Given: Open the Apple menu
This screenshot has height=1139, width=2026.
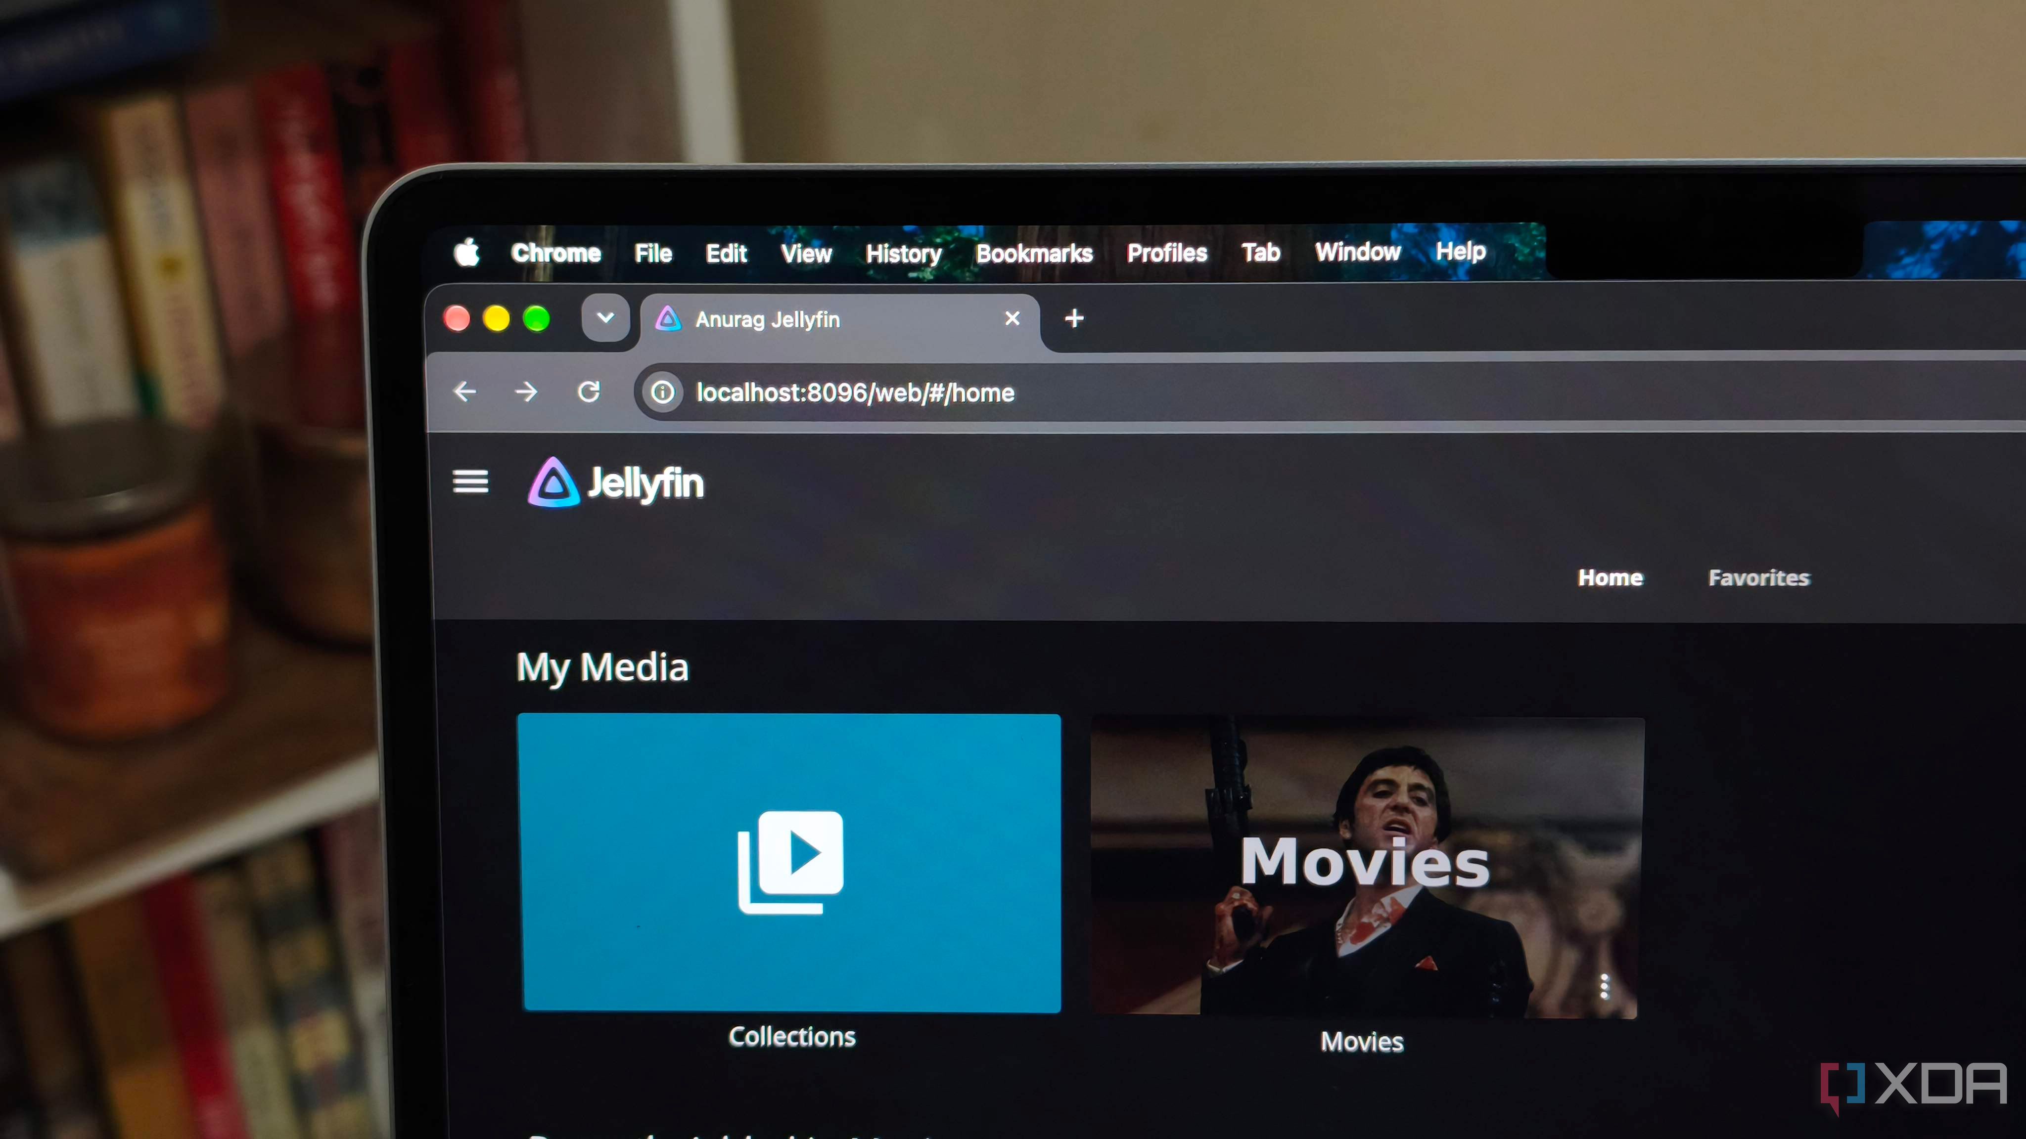Looking at the screenshot, I should coord(466,252).
